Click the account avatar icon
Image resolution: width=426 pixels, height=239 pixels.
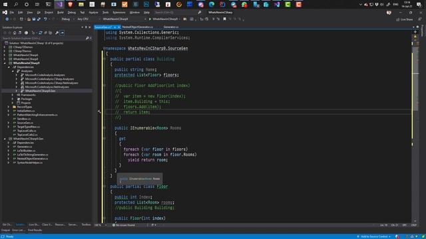pos(389,13)
